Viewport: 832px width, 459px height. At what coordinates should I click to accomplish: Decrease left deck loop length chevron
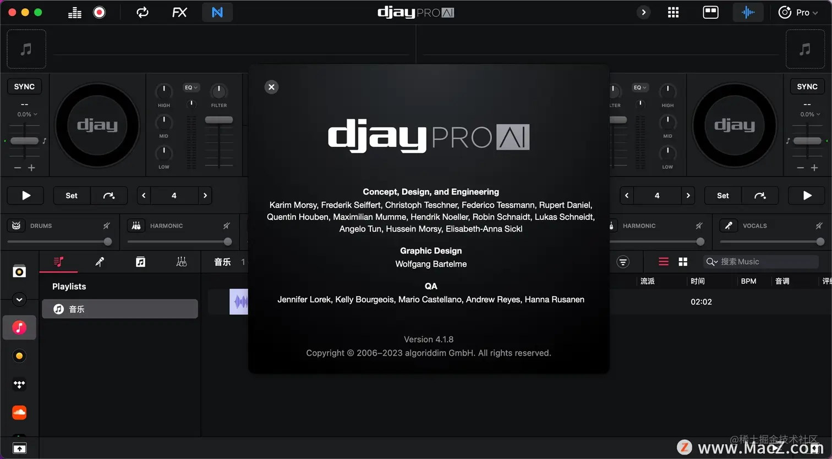point(144,195)
